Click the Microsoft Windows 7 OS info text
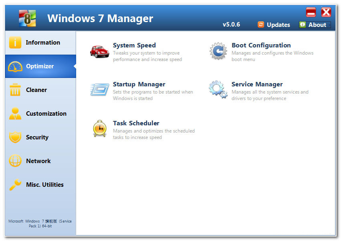 point(40,224)
